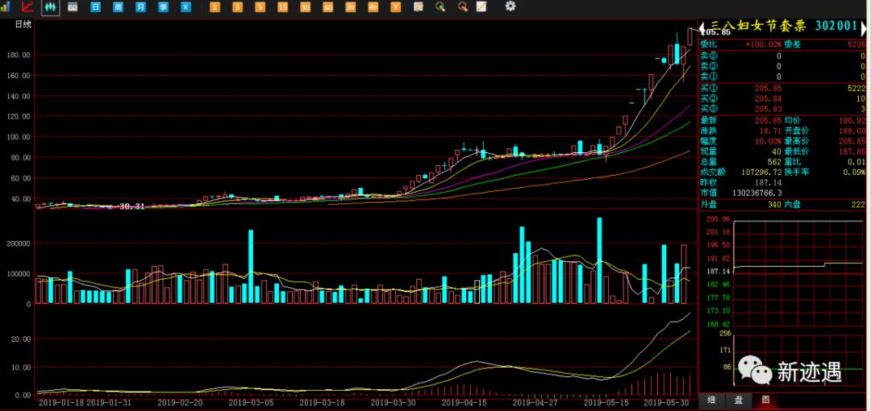This screenshot has height=411, width=871.
Task: Click the blue X toolbar icon
Action: pos(185,6)
